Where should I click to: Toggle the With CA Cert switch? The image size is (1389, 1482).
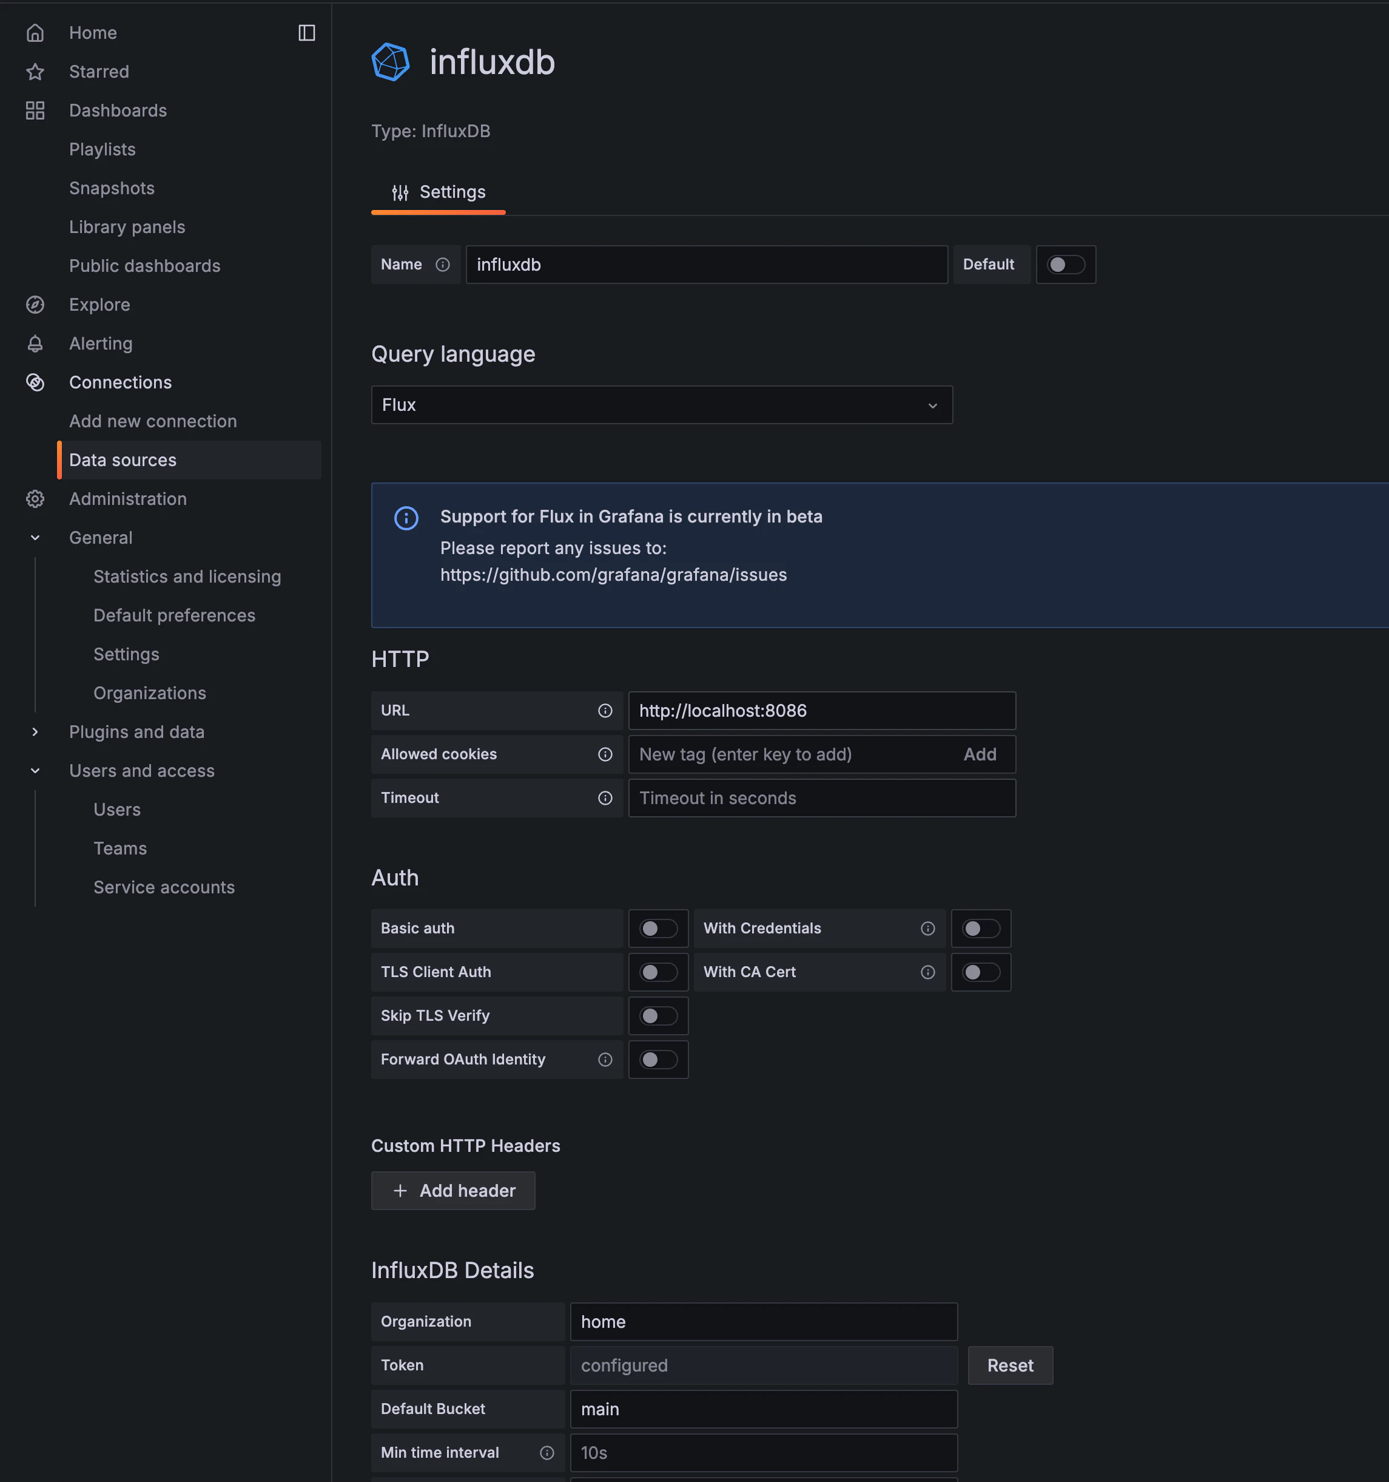tap(981, 972)
